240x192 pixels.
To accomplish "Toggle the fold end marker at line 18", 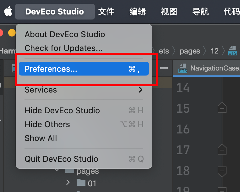I will click(222, 172).
